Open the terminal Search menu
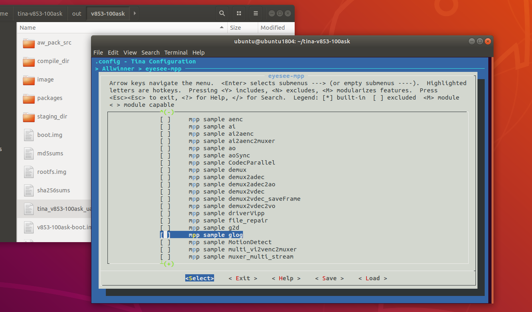This screenshot has width=532, height=312. click(x=151, y=53)
